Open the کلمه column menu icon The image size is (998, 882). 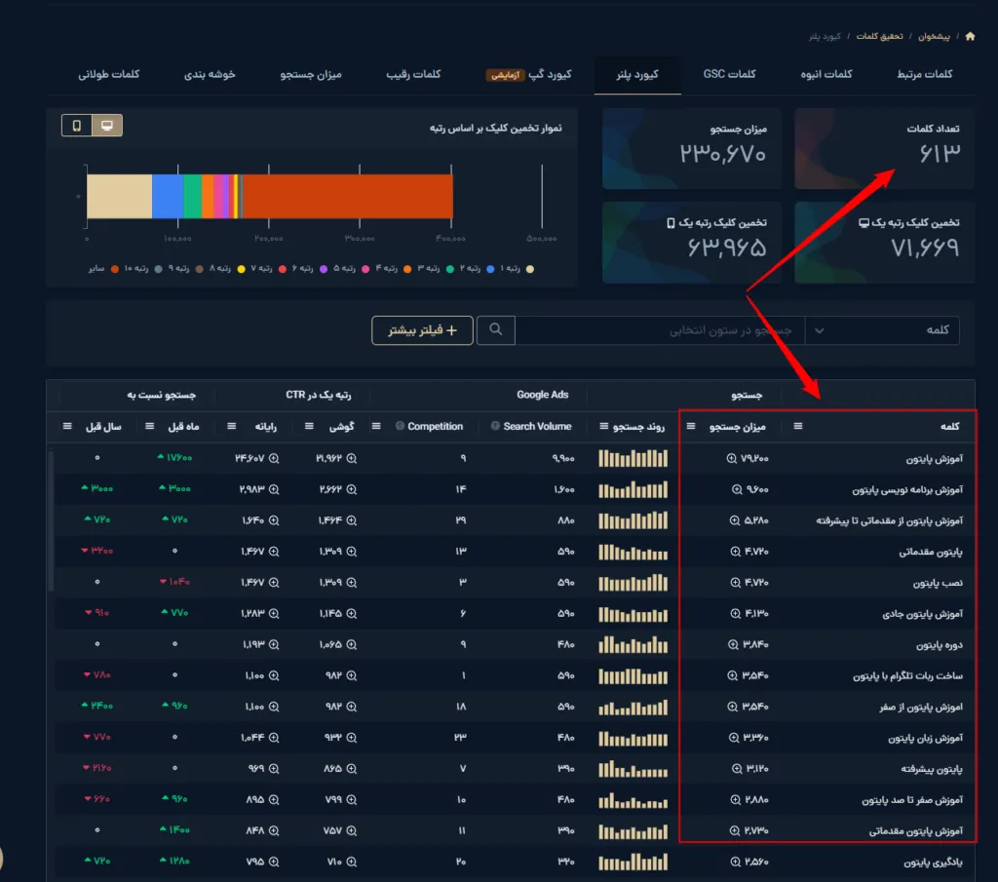coord(797,426)
